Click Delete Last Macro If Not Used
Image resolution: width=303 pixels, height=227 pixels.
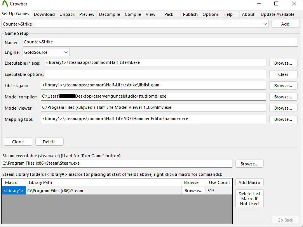point(249,199)
